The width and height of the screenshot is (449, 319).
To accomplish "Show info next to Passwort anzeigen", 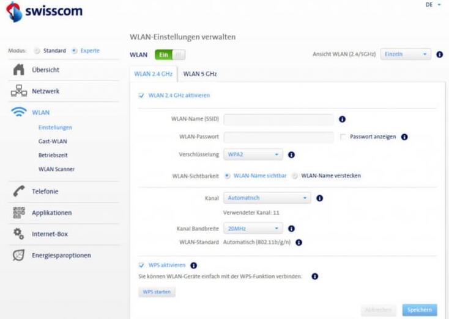I will 404,137.
